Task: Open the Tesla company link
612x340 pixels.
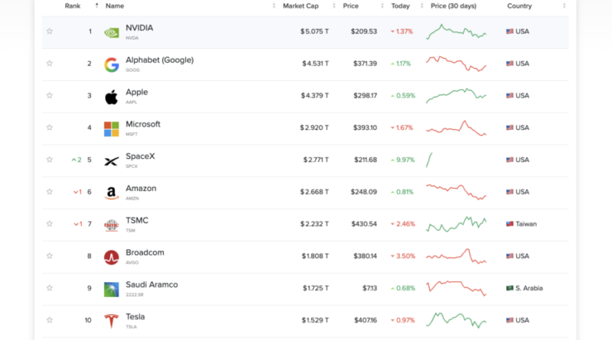Action: pos(135,316)
